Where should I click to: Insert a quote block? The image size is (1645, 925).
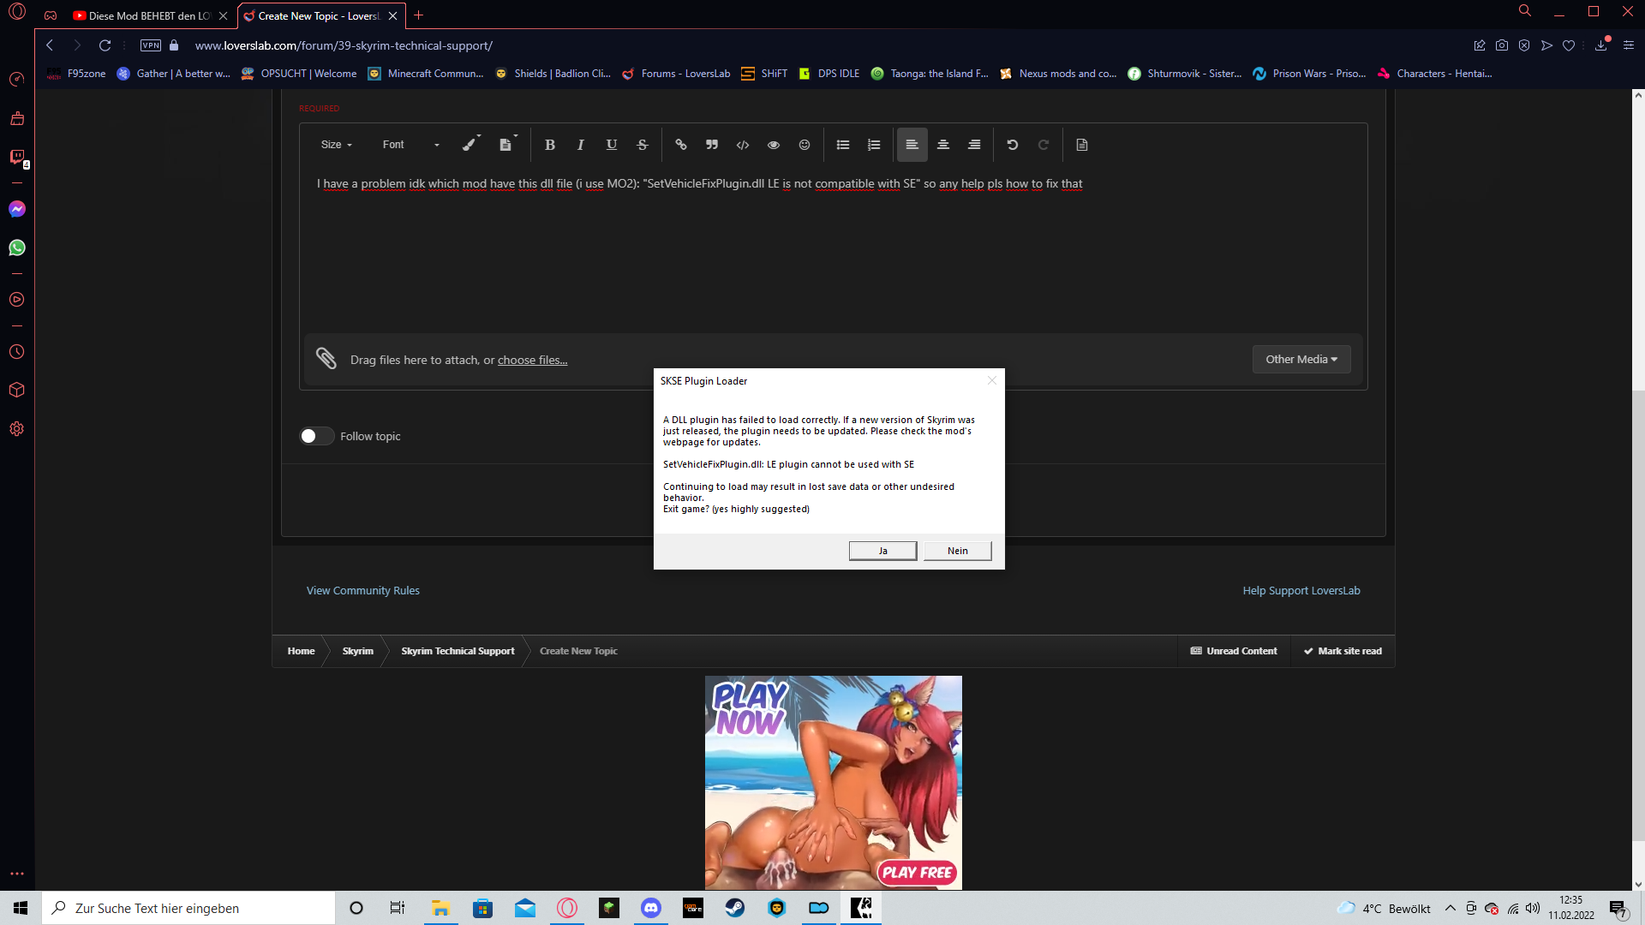[x=712, y=145]
